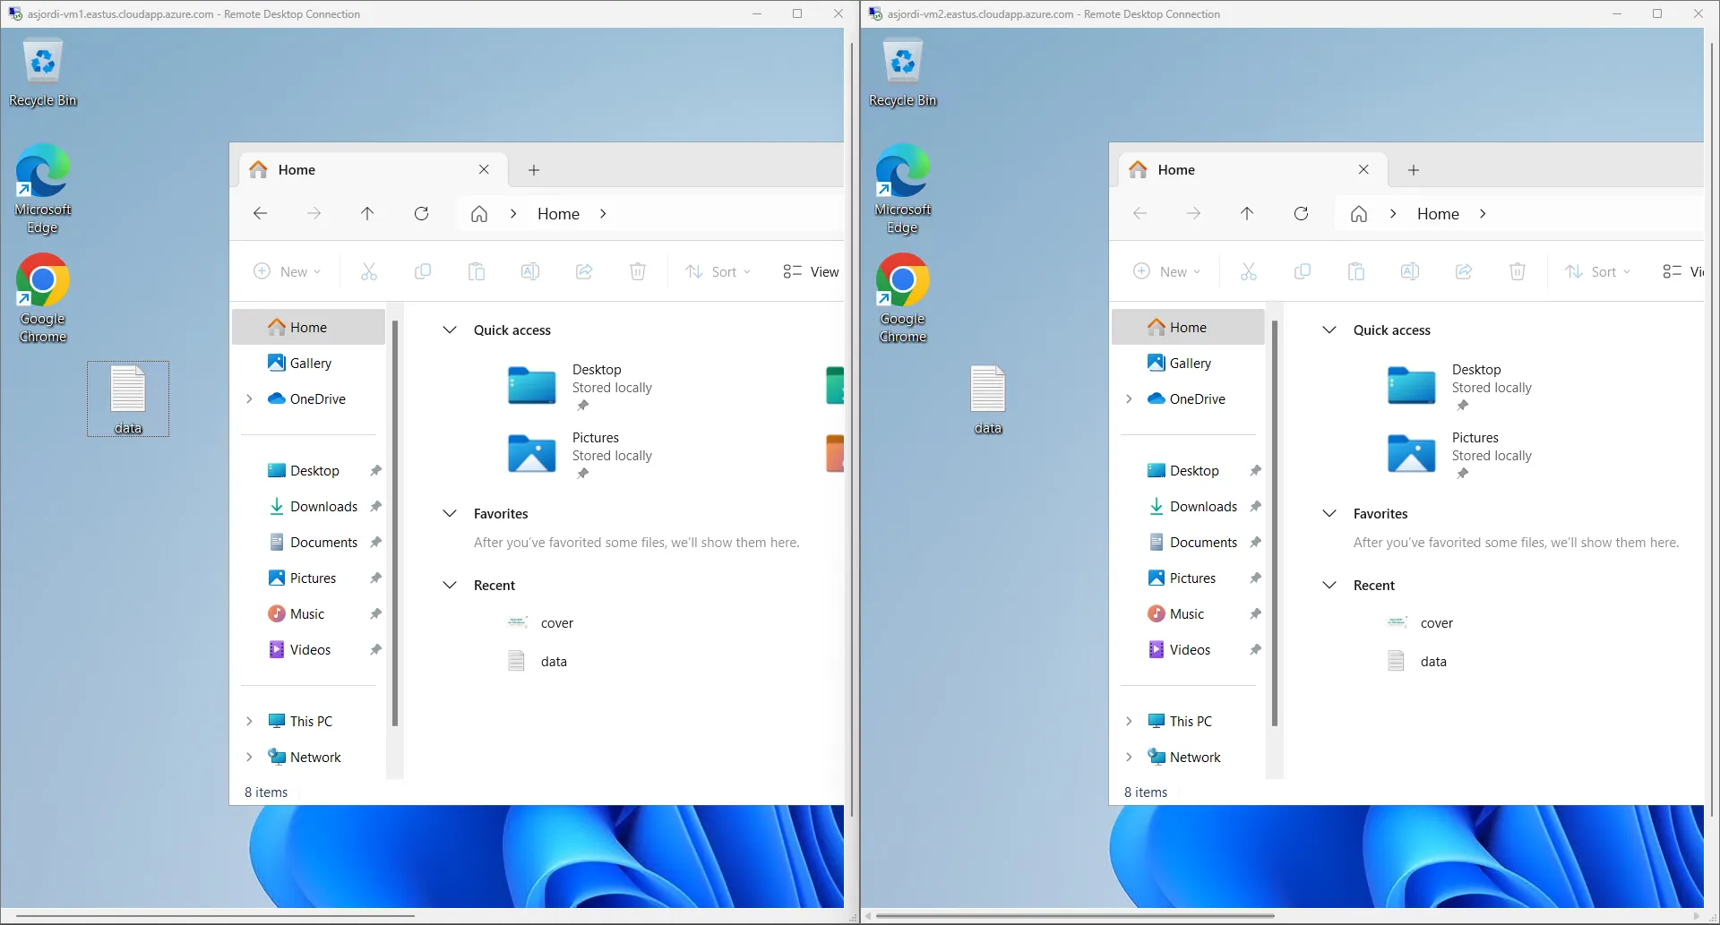Refresh the vm2 File Explorer view

coord(1301,213)
